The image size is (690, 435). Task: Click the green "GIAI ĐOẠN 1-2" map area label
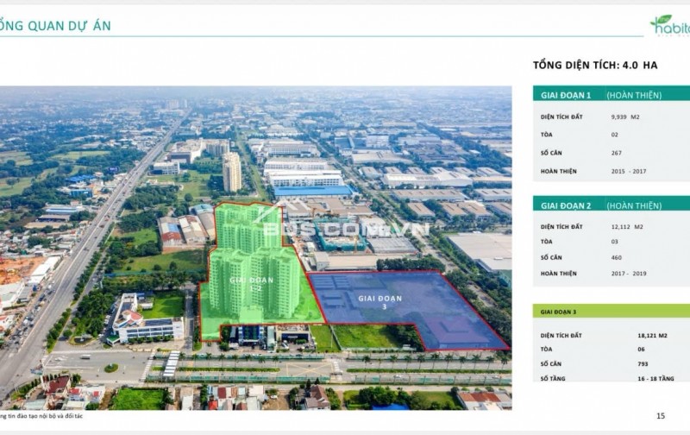pyautogui.click(x=251, y=284)
